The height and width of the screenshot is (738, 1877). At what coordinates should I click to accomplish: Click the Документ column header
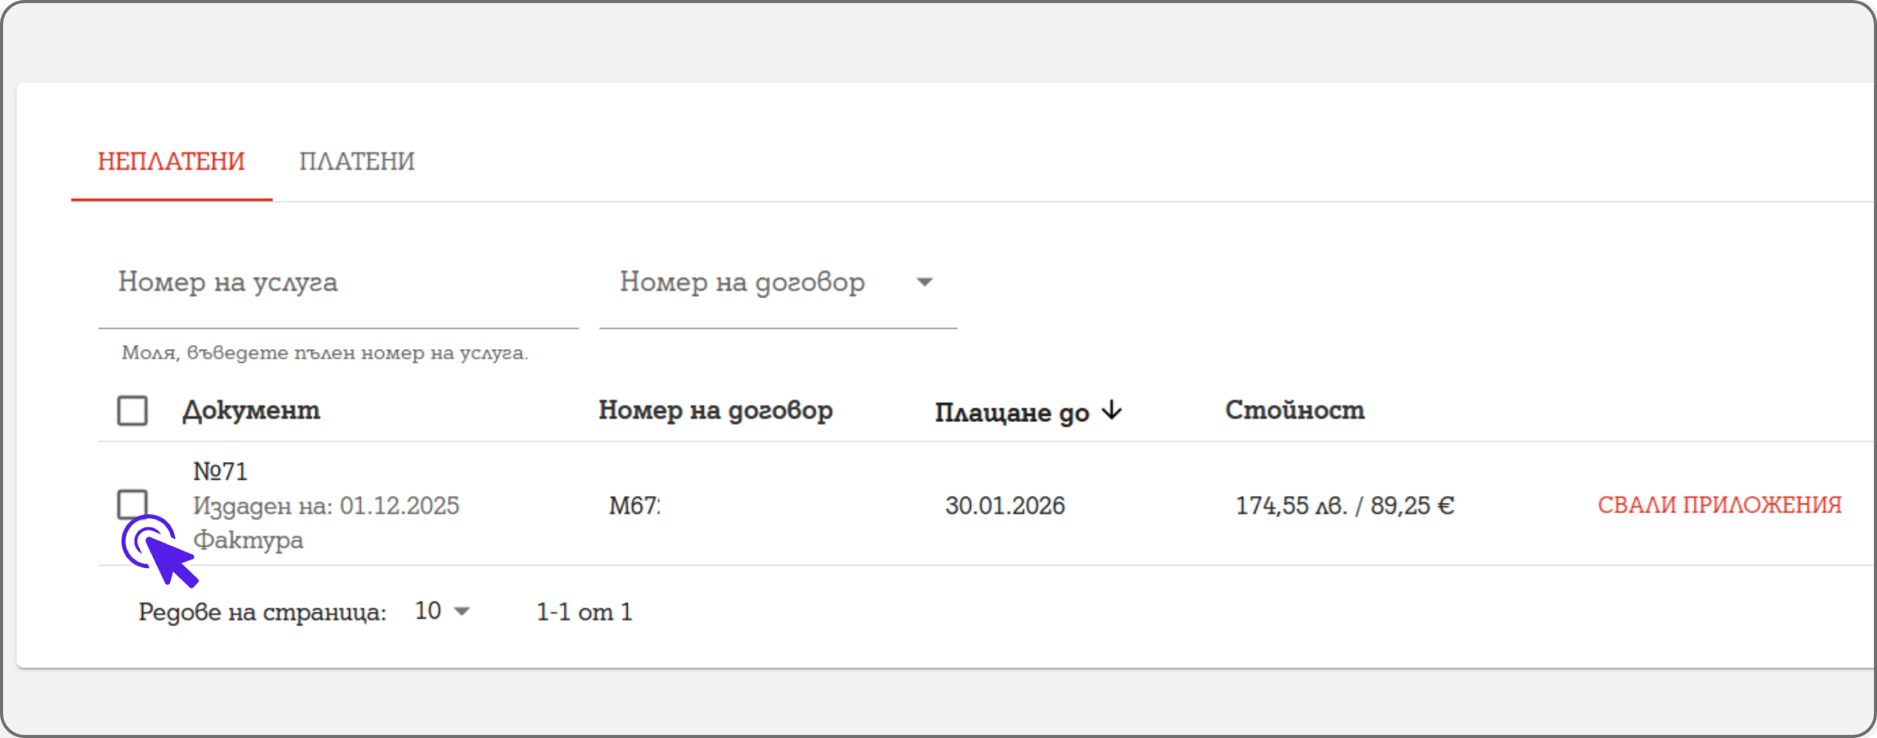point(251,411)
